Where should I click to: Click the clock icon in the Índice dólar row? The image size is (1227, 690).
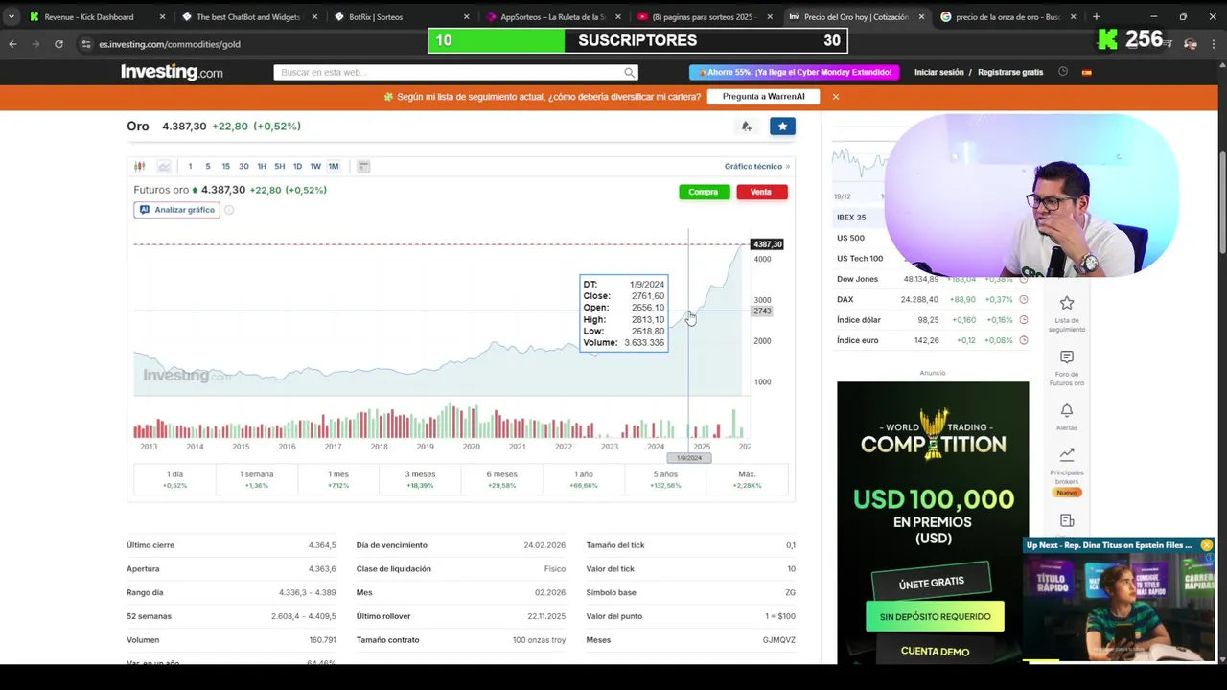pos(1023,320)
